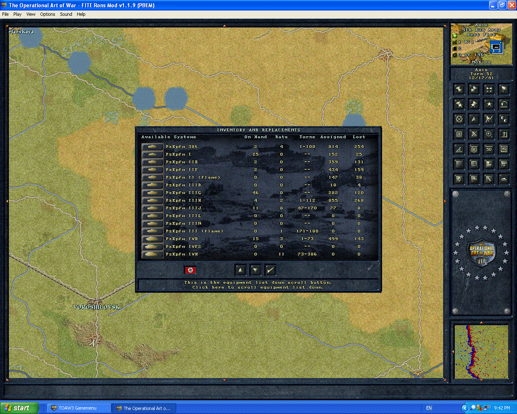Click the tank icon for PzKpfw IVD
This screenshot has width=517, height=414.
pyautogui.click(x=152, y=239)
